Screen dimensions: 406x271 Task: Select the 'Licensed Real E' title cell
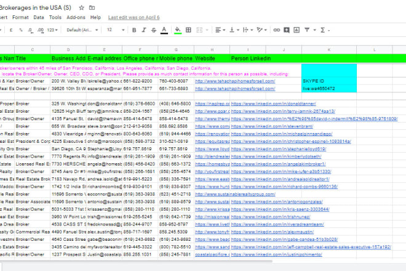(x=33, y=164)
